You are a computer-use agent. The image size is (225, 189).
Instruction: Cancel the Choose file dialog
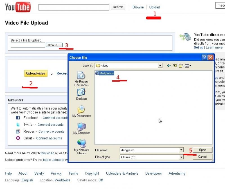tap(202, 157)
